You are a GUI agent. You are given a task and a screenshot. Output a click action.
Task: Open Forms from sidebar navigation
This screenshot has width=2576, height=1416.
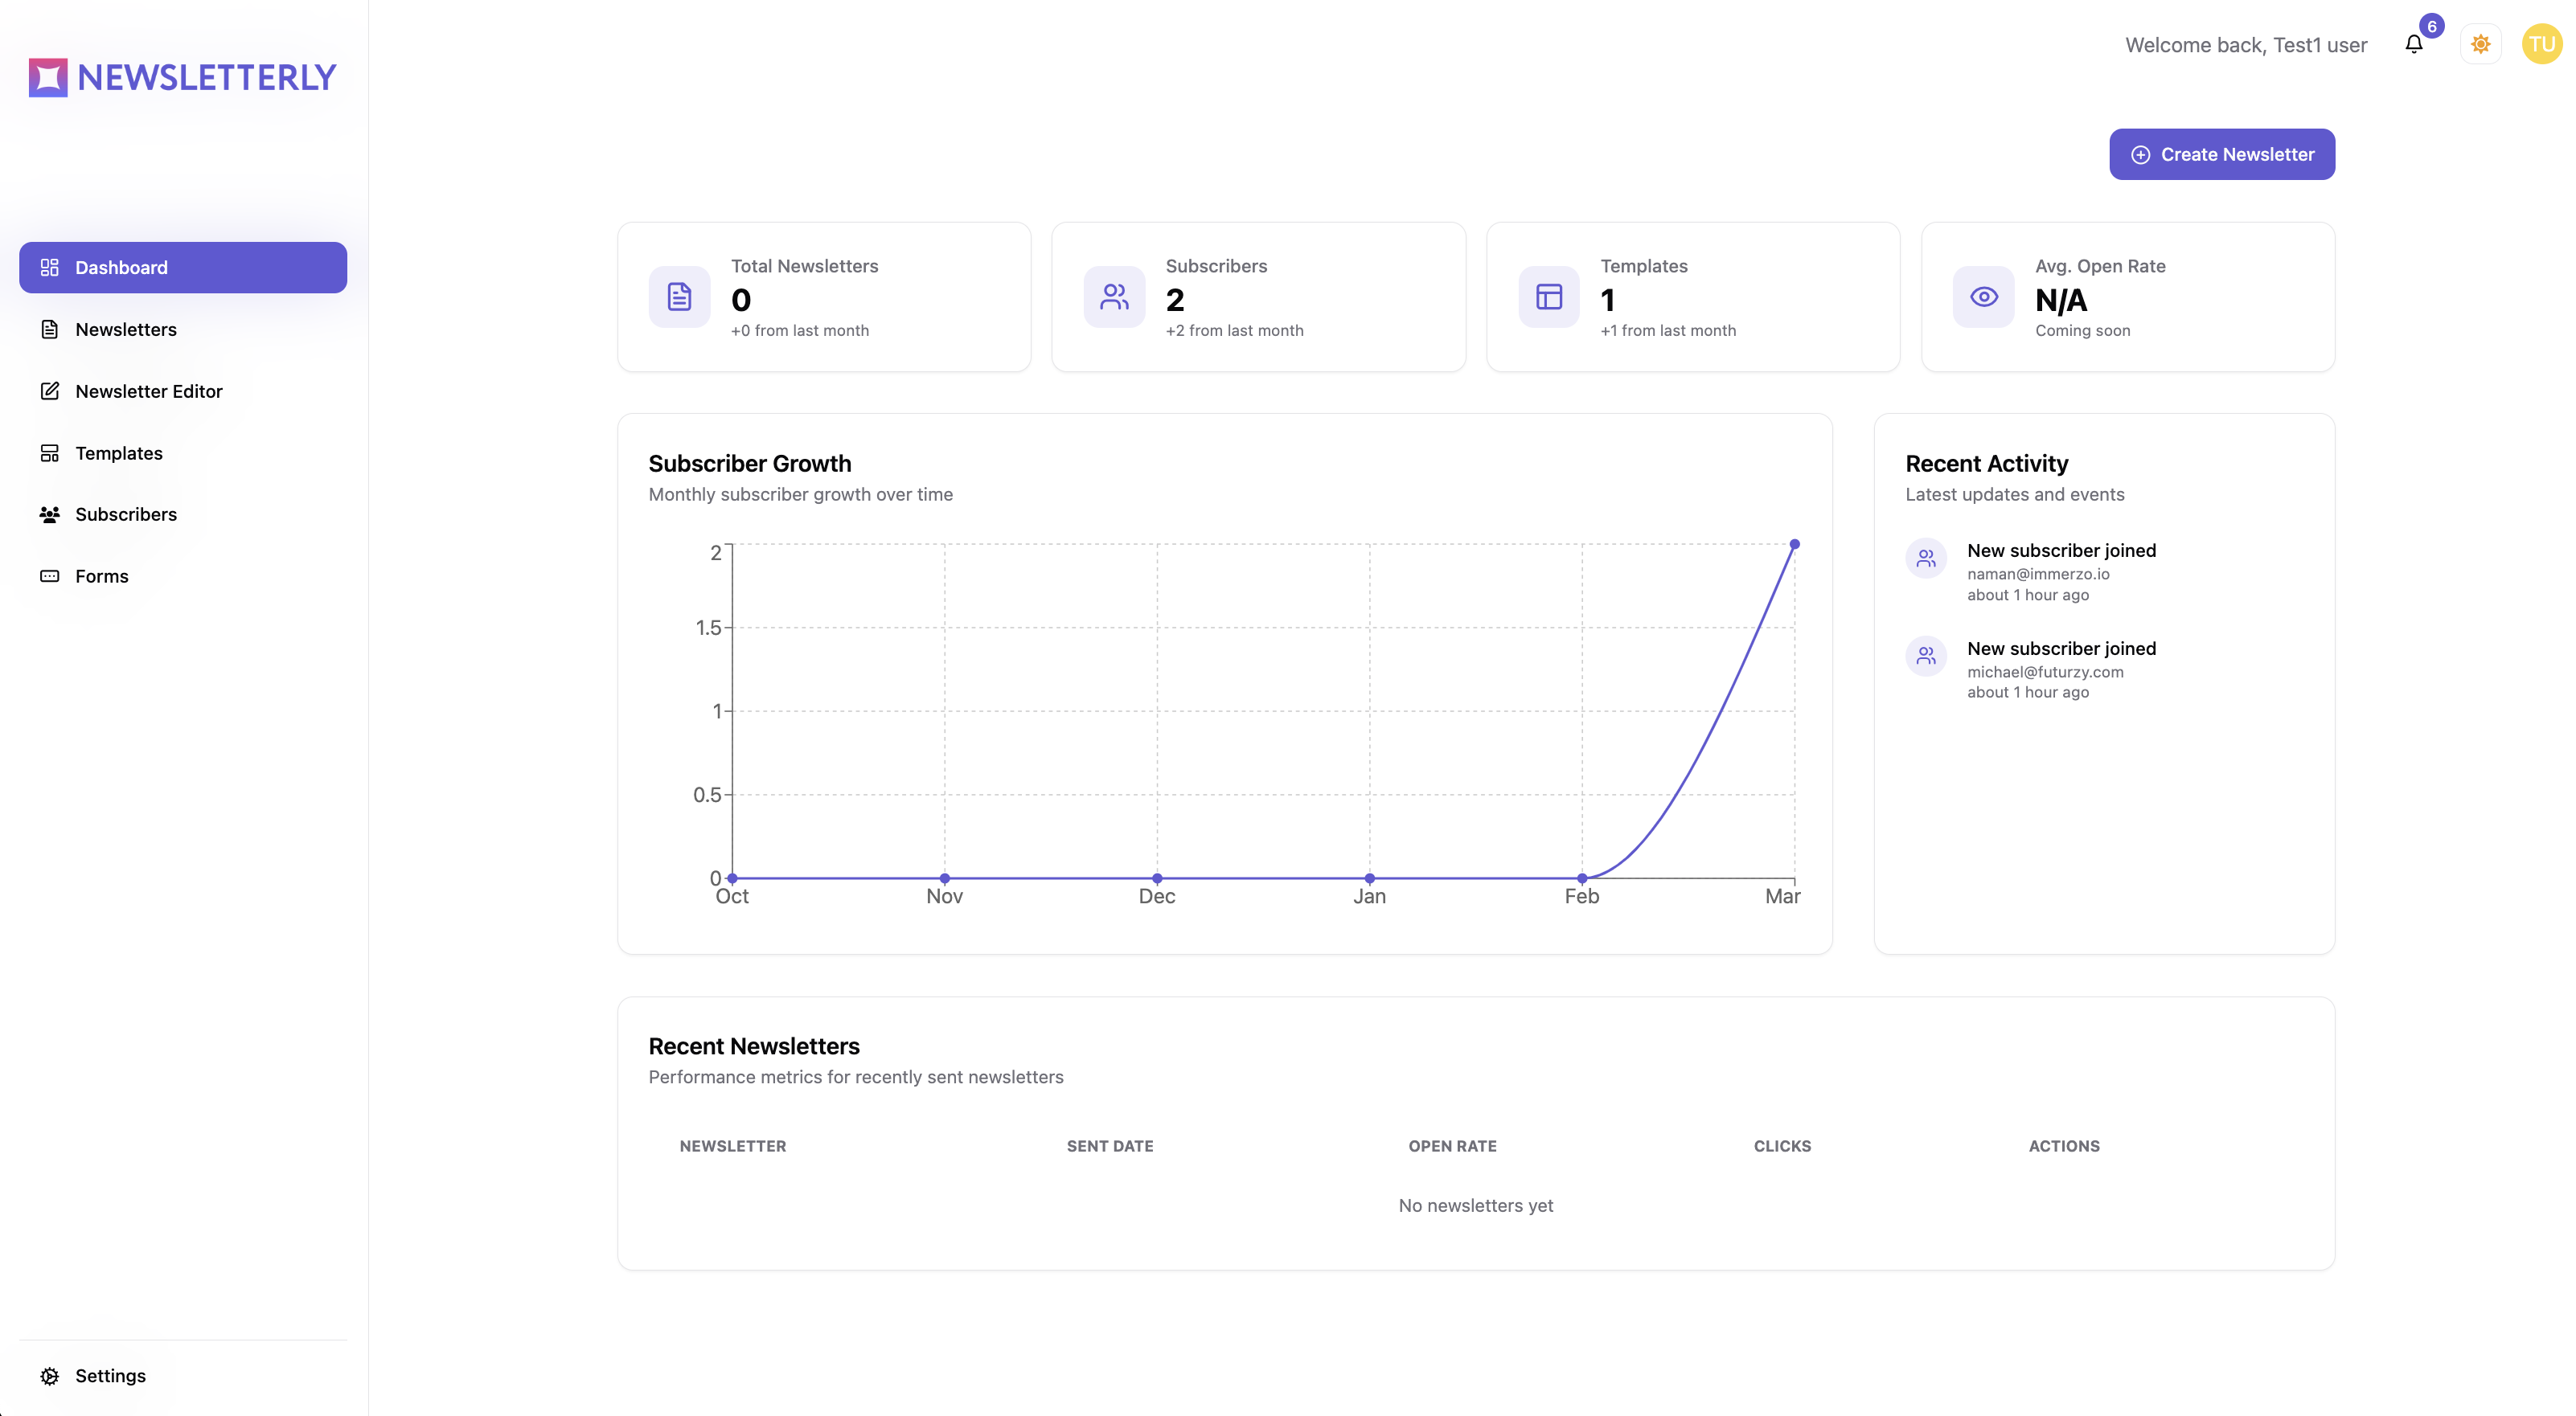click(x=101, y=575)
